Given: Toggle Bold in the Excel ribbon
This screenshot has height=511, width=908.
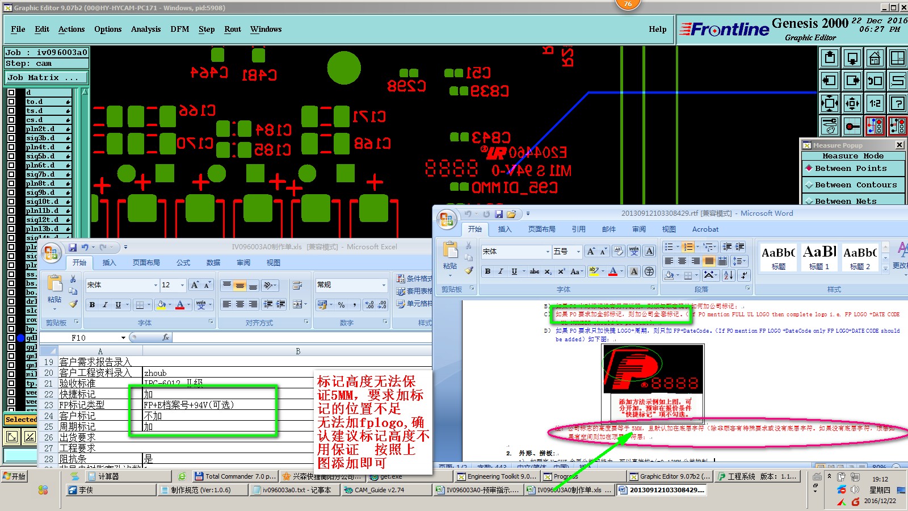Looking at the screenshot, I should [92, 305].
